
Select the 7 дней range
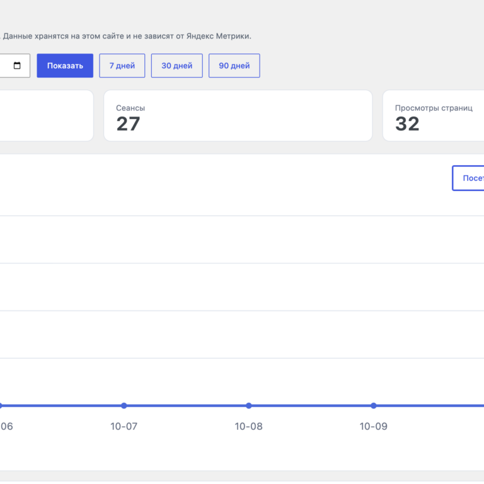pos(122,66)
